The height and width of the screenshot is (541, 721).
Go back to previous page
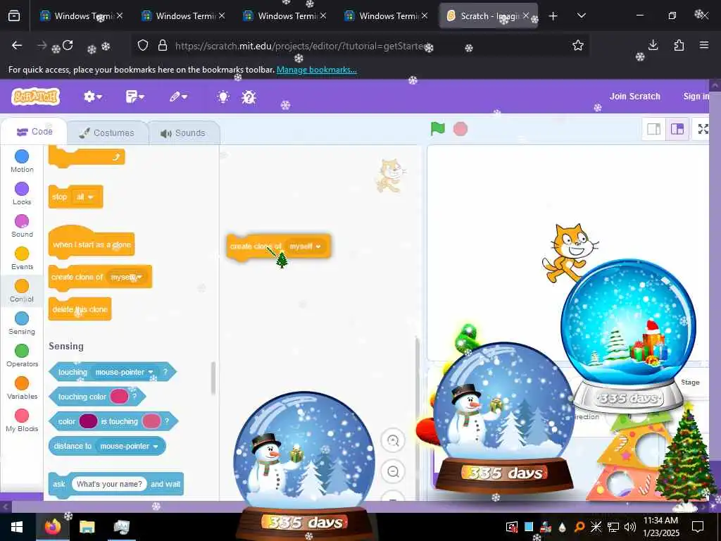click(x=17, y=45)
